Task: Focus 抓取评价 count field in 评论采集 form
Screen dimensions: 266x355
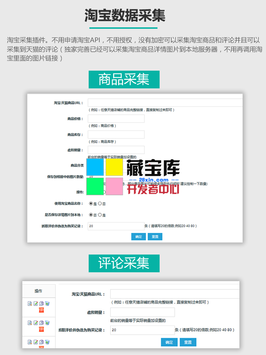Action: 143,330
